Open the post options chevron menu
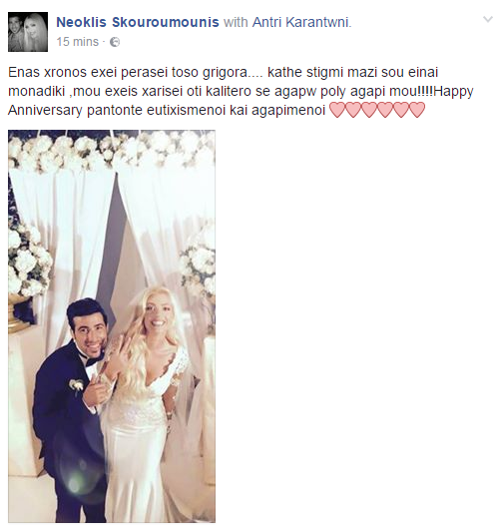500x529 pixels. (x=487, y=20)
